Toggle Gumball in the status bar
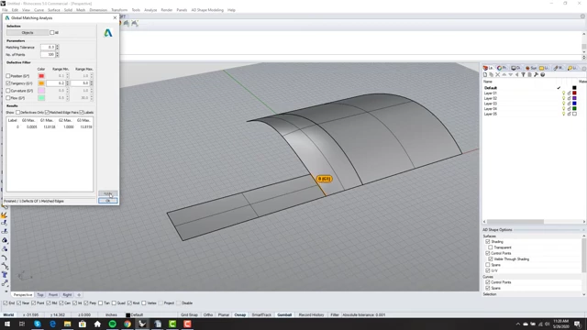Screen dimensions: 587x330 pyautogui.click(x=284, y=315)
